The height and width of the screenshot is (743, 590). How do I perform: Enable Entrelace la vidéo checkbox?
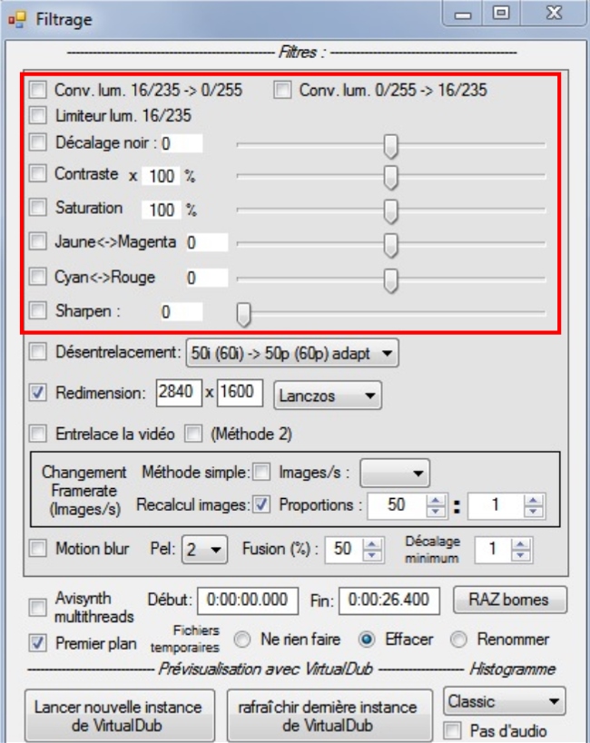[x=37, y=433]
